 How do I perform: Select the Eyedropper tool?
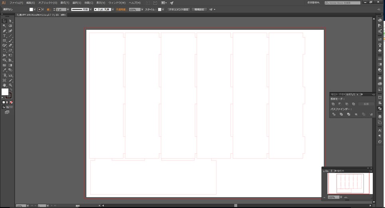[x=4, y=70]
